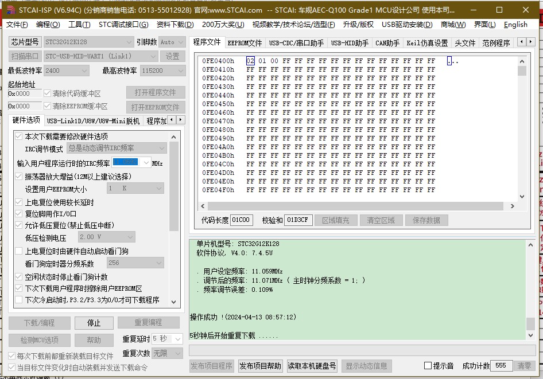Click the 校验和 field showing 01D3CF
Image resolution: width=543 pixels, height=379 pixels.
[x=298, y=220]
